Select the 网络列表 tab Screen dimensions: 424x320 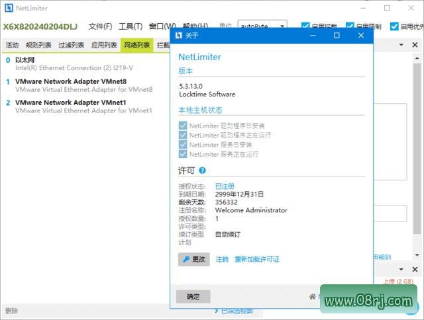[137, 45]
